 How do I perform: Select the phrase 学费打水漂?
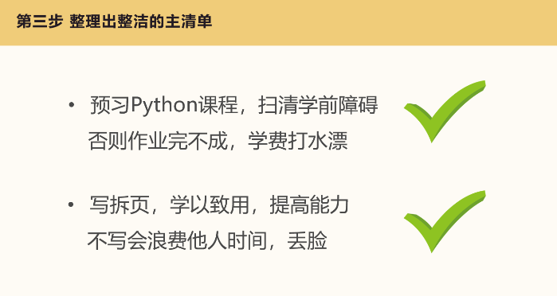[298, 141]
